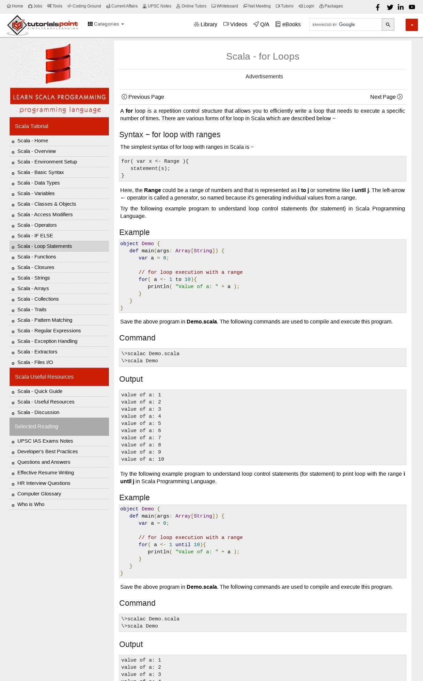The width and height of the screenshot is (423, 681).
Task: Open Online Tutors link
Action: pos(191,6)
